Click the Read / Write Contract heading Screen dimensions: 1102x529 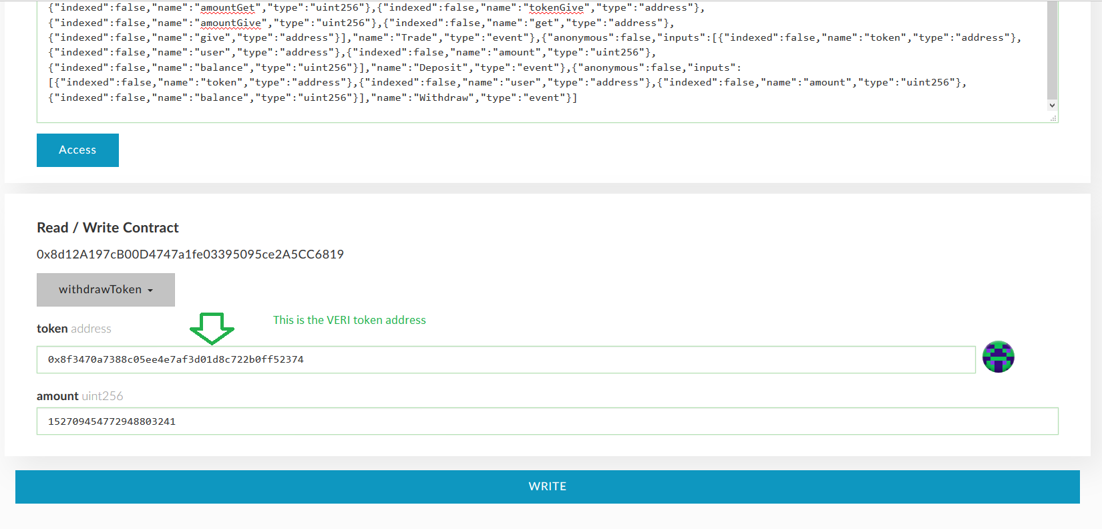point(108,228)
